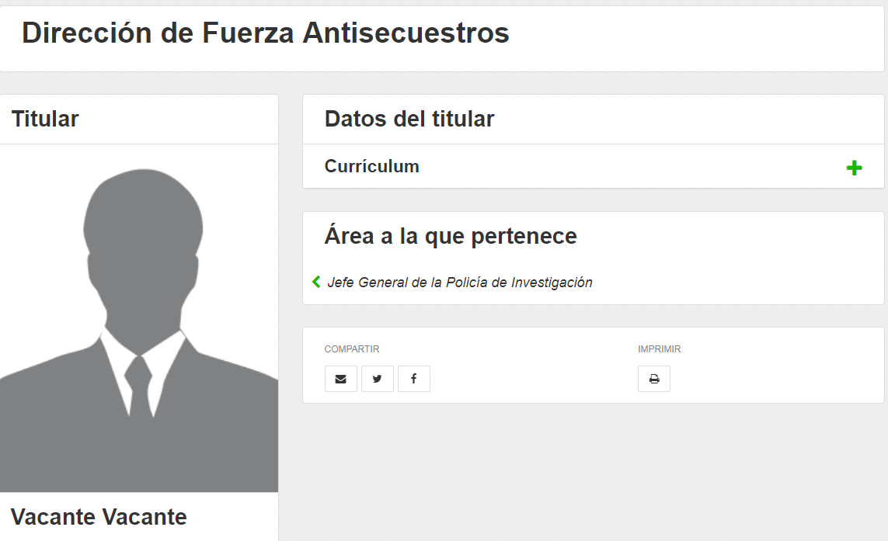The height and width of the screenshot is (541, 888).
Task: Click the Dirección de Fuerza Antisecuestros title
Action: tap(265, 33)
